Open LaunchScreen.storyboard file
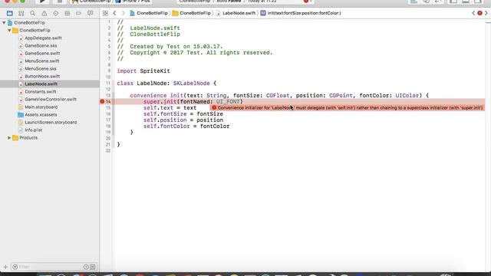Screen dimensions: 491x276 [x=51, y=123]
